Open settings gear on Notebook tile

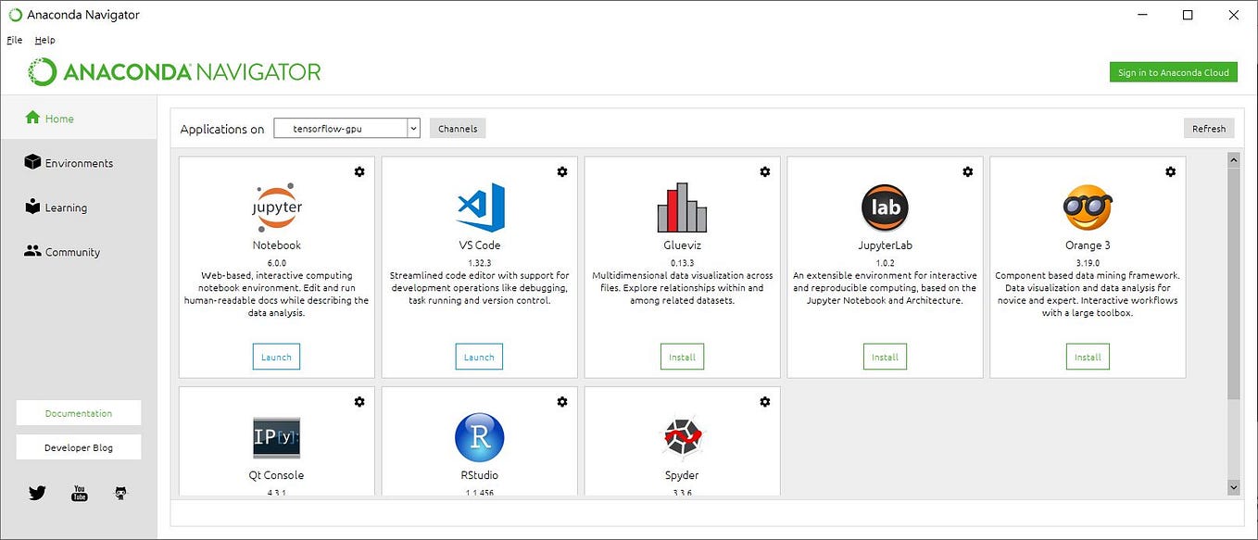(359, 171)
